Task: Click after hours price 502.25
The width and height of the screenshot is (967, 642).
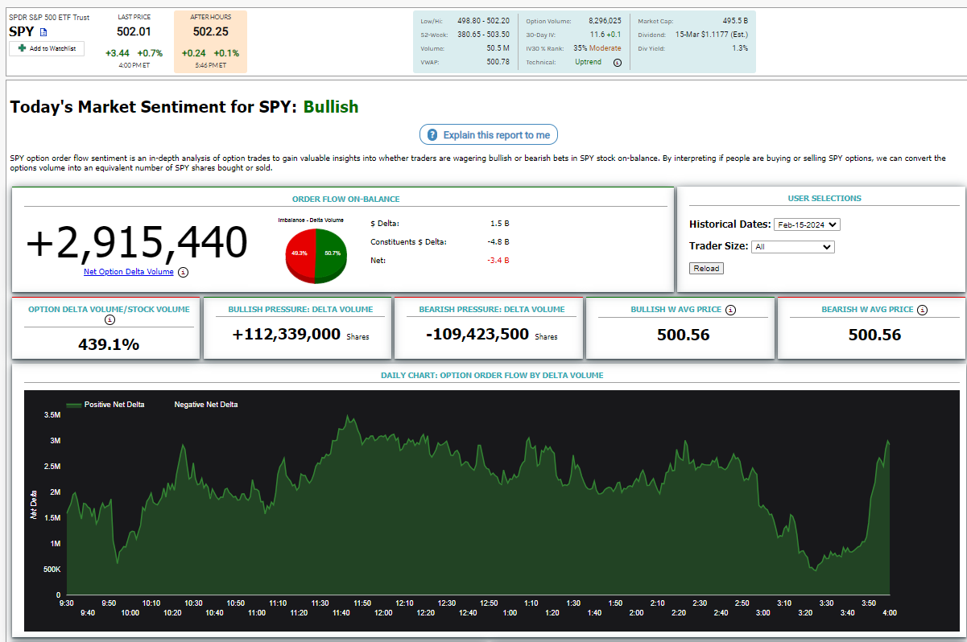Action: pyautogui.click(x=210, y=31)
